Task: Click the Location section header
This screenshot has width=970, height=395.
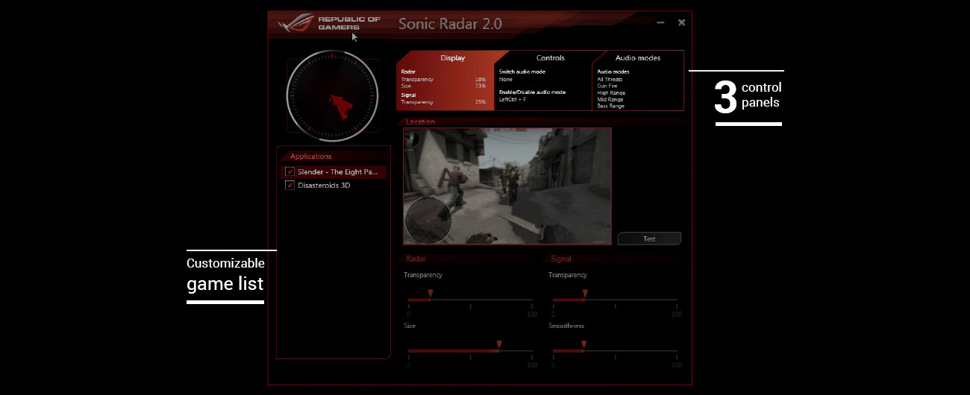Action: pyautogui.click(x=420, y=121)
